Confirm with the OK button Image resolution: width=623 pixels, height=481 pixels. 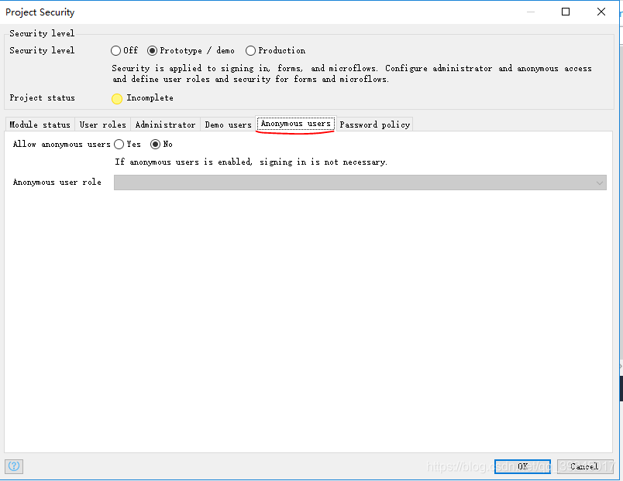[522, 466]
